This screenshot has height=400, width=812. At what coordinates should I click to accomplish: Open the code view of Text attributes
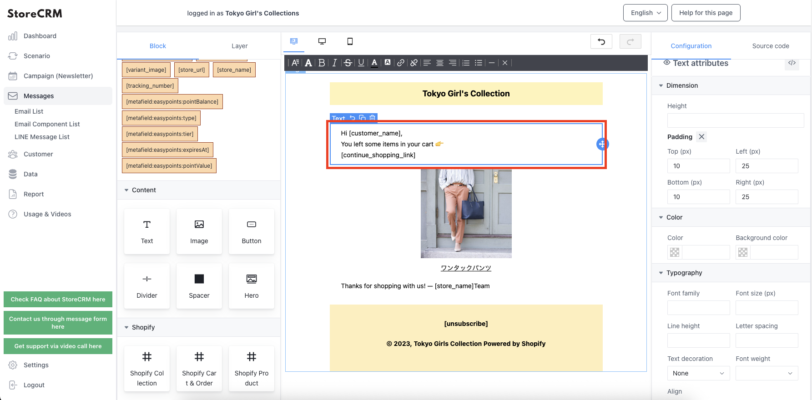coord(792,63)
